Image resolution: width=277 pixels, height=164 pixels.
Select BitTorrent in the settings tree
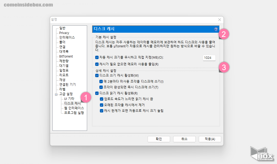click(x=66, y=56)
